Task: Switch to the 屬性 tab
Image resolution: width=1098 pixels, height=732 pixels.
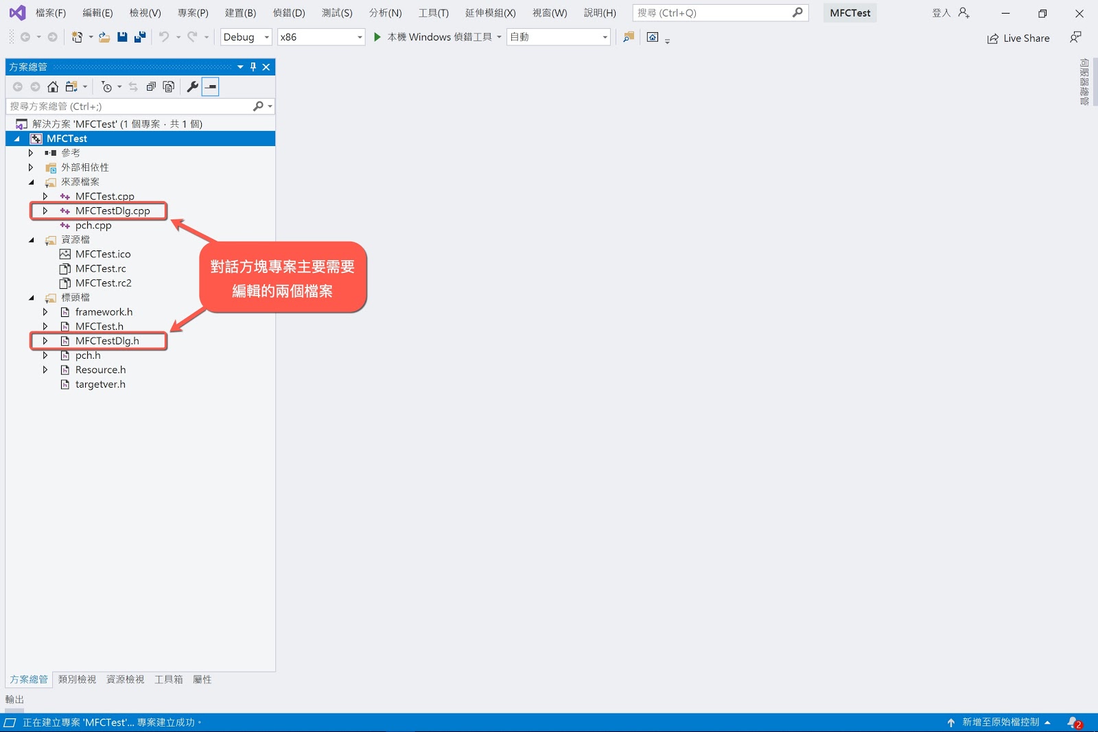Action: pos(202,679)
